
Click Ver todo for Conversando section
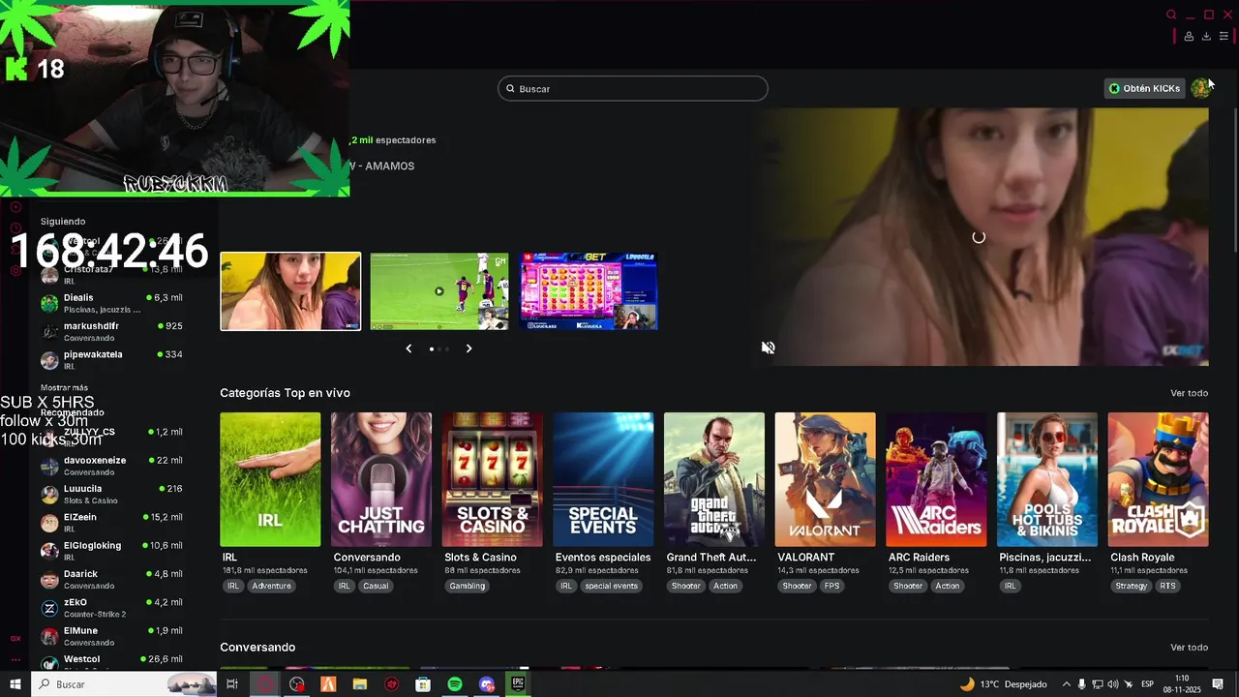click(1189, 648)
